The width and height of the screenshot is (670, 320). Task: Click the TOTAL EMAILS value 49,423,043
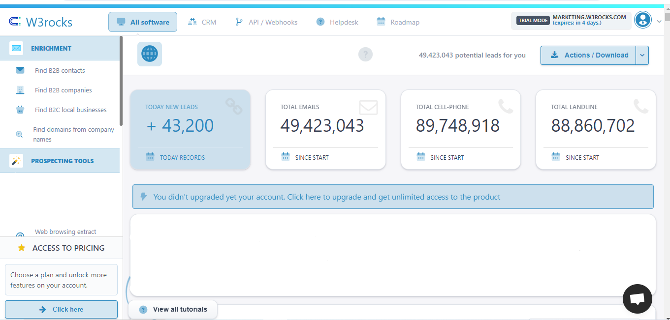click(x=322, y=126)
